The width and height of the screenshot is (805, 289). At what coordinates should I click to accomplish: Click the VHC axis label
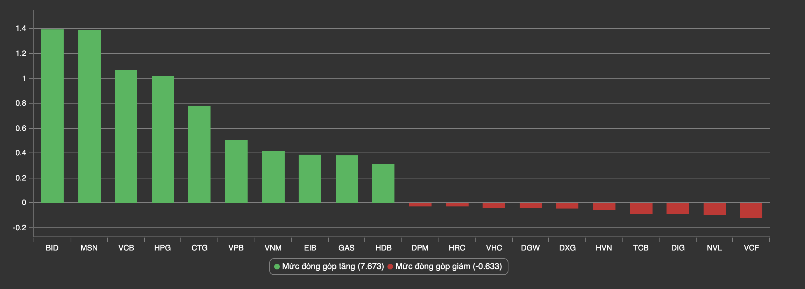pos(494,248)
